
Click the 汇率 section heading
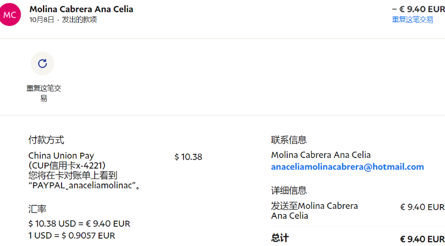coord(37,208)
